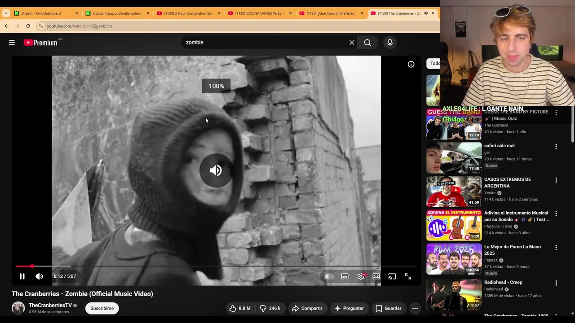575x323 pixels.
Task: Open the YouTube guide hamburger menu
Action: point(12,43)
